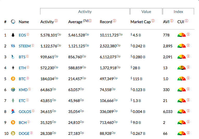Select the Value group tab
The image size is (199, 139).
146,11
